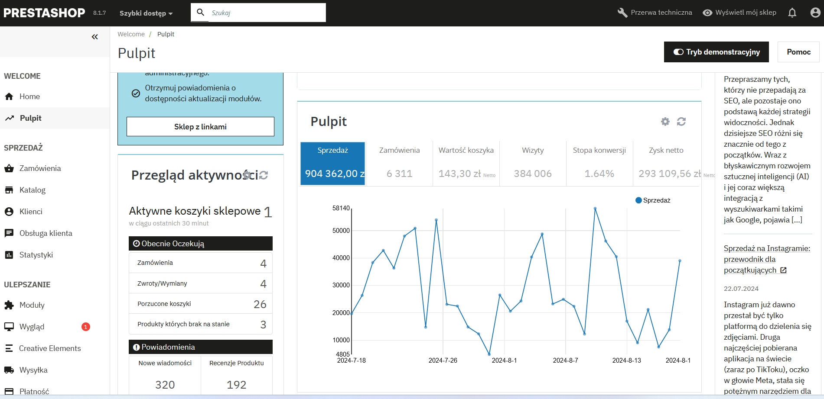Select the Zamówienia statistics tab
This screenshot has height=399, width=824.
pyautogui.click(x=399, y=163)
